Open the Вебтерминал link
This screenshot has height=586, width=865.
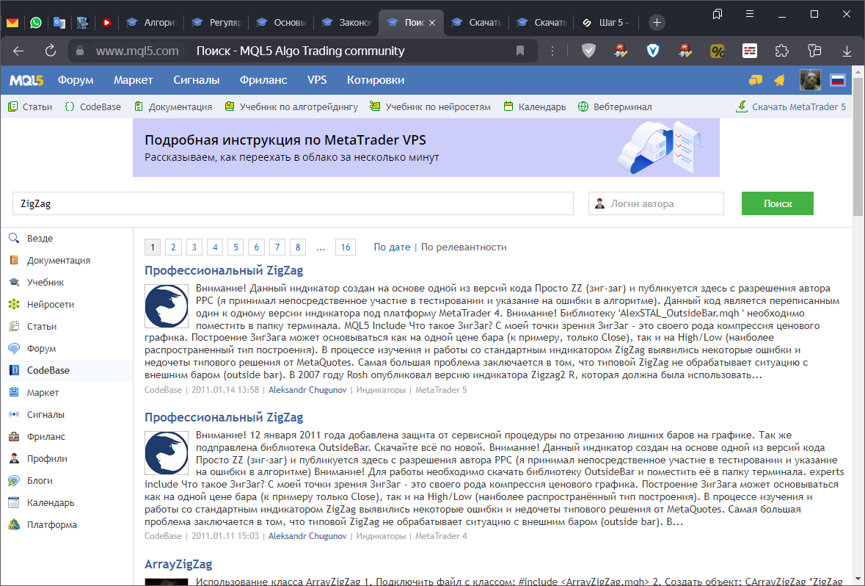pos(615,106)
